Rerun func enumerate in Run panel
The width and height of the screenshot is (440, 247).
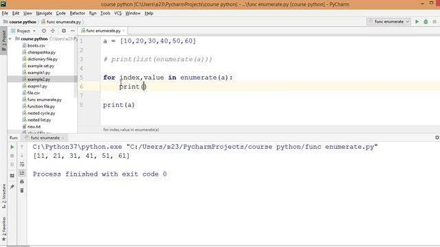pos(12,147)
